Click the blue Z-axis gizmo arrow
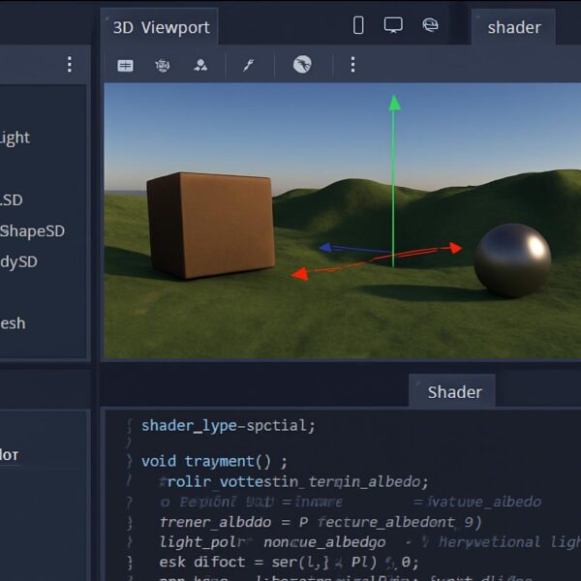Viewport: 581px width, 581px height. pyautogui.click(x=325, y=247)
